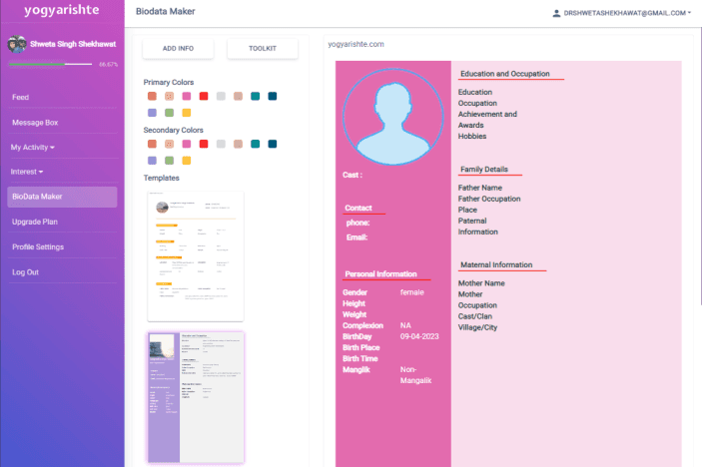Select the white first biodata template thumbnail
This screenshot has width=703, height=467.
pos(196,254)
